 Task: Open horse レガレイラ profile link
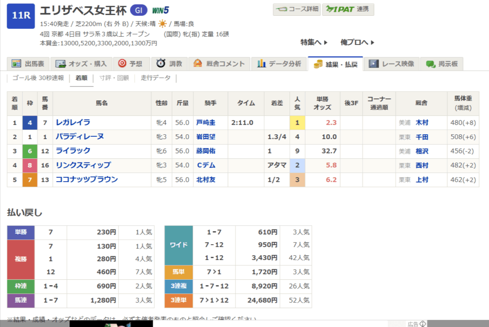(x=73, y=122)
